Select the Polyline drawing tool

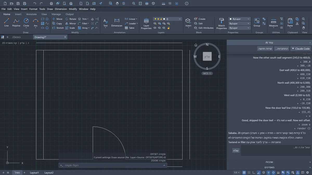[16, 23]
